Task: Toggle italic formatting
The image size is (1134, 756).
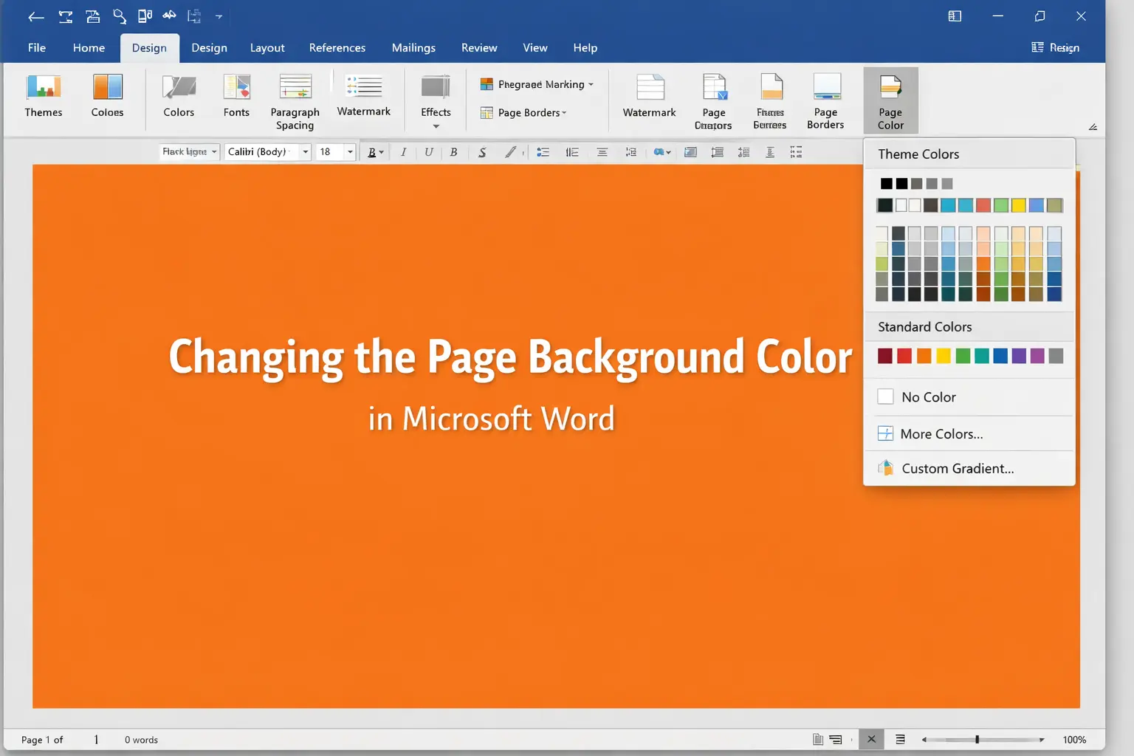Action: coord(403,152)
